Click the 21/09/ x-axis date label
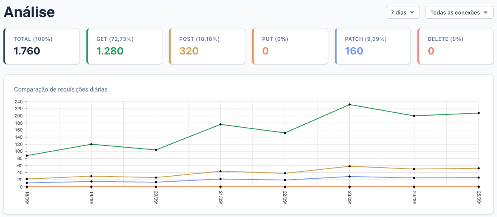Screen dimensions: 497x217 click(220, 197)
